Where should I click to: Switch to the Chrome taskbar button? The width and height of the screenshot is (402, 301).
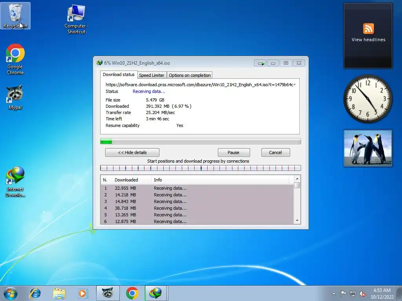coord(132,293)
